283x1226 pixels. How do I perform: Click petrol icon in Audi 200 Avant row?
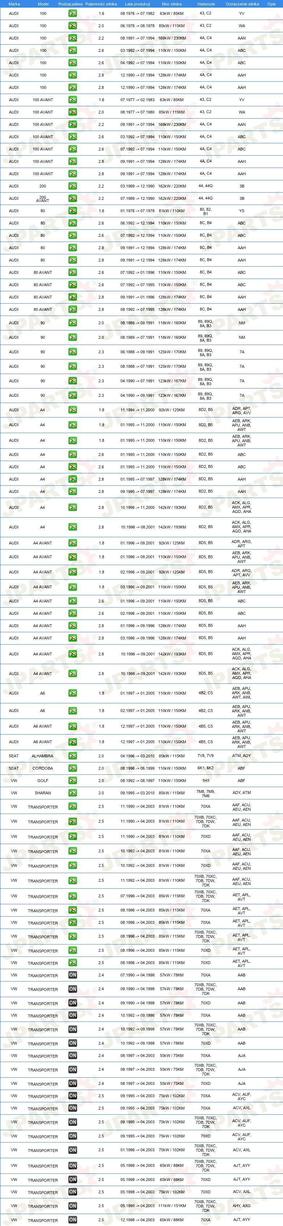click(x=73, y=198)
